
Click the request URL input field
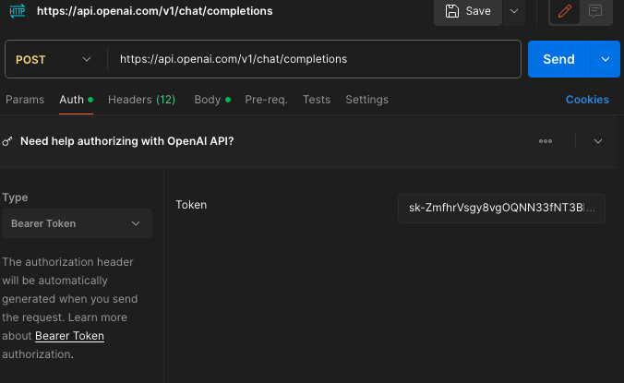click(314, 59)
